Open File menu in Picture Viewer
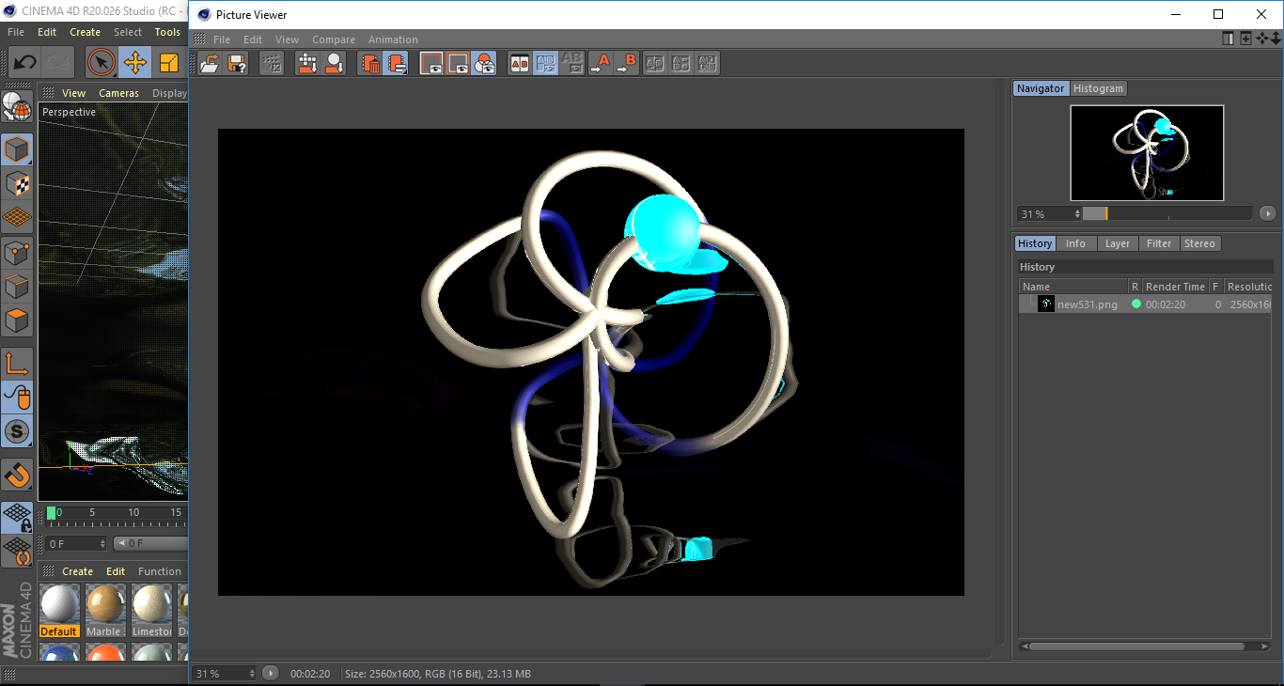1284x686 pixels. pyautogui.click(x=222, y=39)
